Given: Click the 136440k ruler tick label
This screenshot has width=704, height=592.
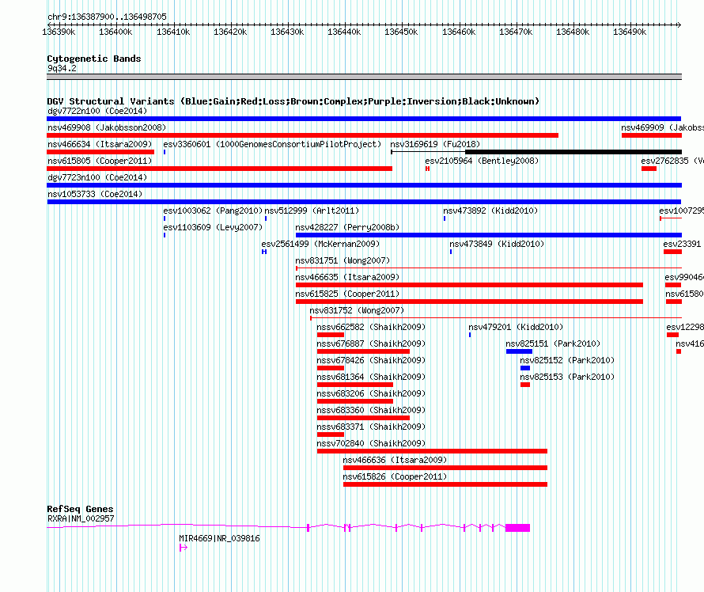Looking at the screenshot, I should click(x=344, y=32).
